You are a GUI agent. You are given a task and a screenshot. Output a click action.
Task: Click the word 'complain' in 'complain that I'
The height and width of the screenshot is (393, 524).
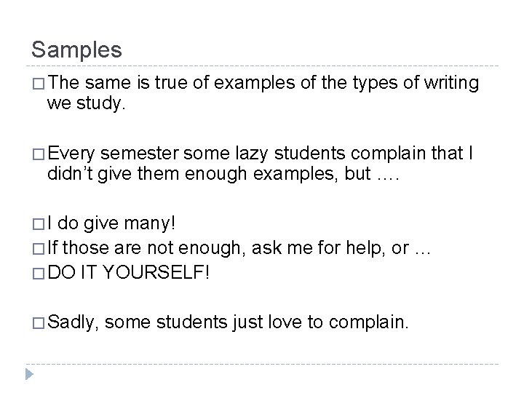tap(389, 154)
